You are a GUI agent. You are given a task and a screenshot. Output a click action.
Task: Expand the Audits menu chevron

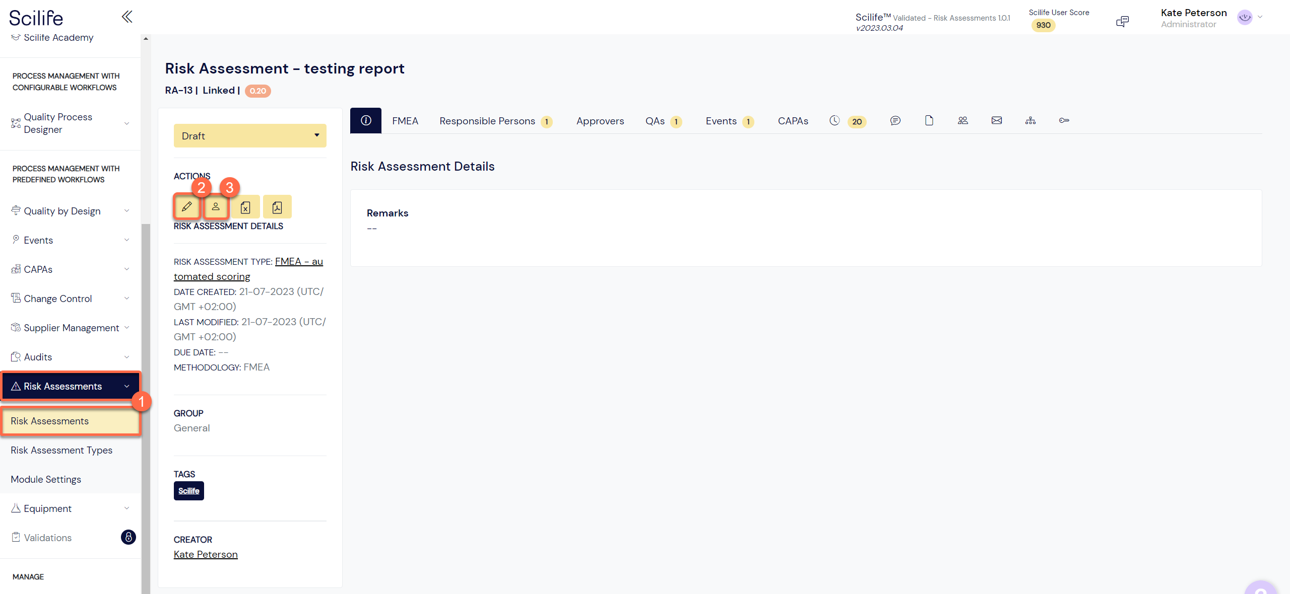click(x=127, y=357)
